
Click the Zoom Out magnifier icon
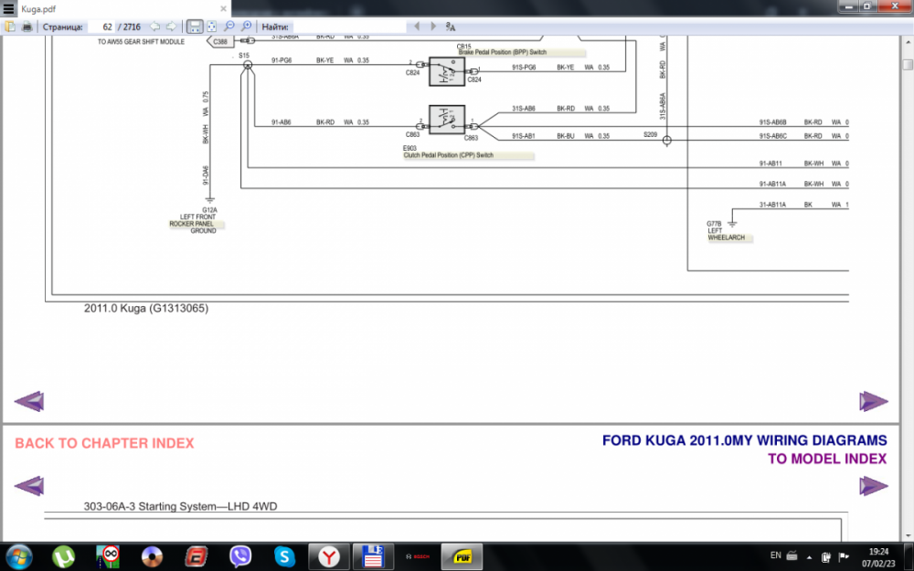click(229, 26)
